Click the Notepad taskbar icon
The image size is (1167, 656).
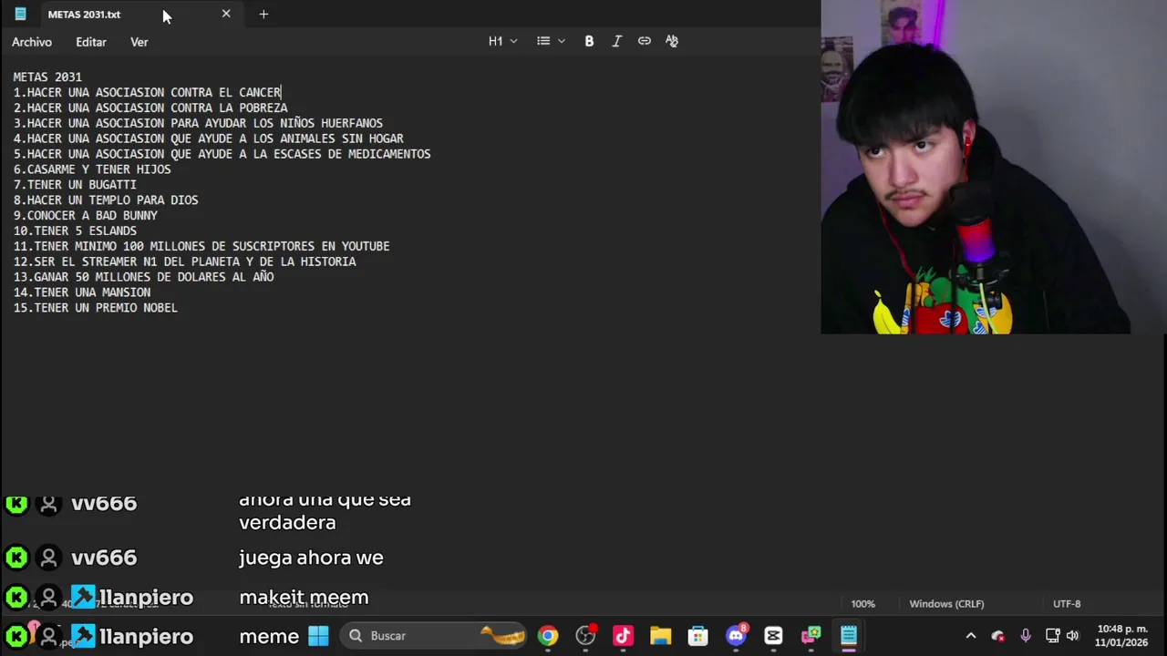coord(848,636)
